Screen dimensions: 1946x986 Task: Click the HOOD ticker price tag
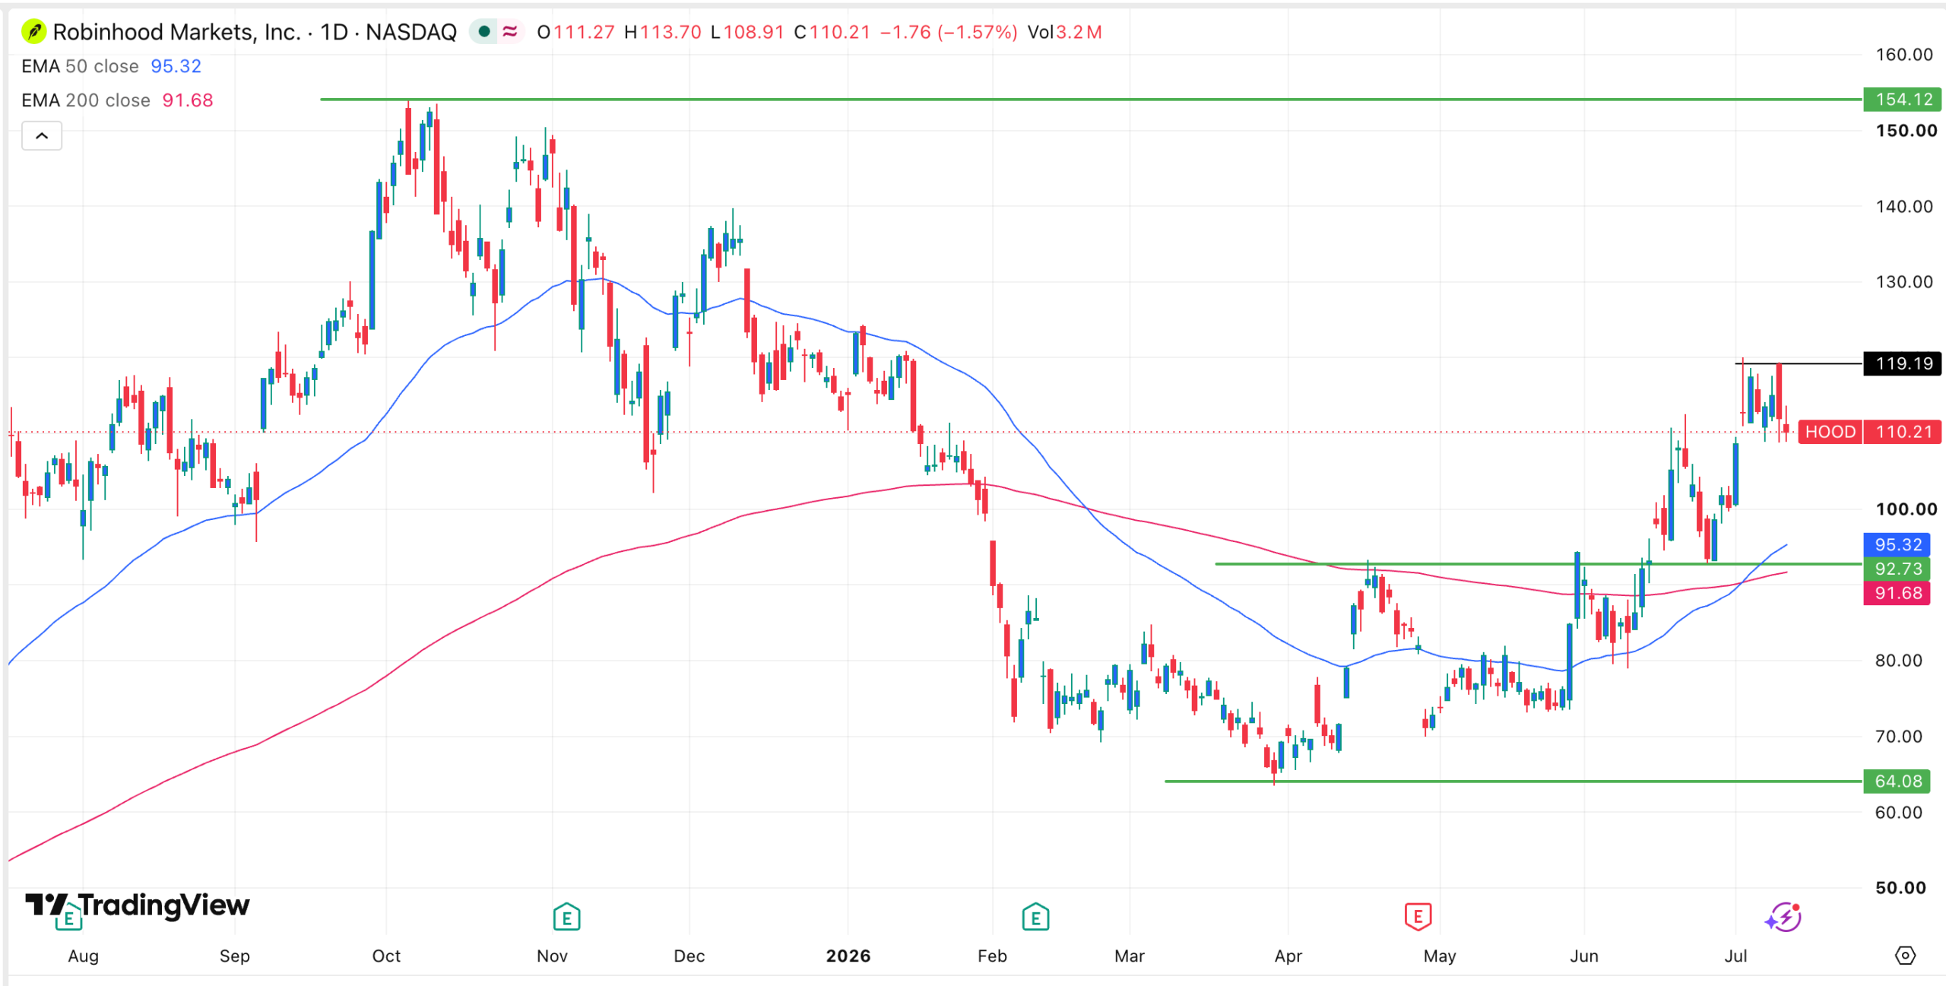(1830, 432)
